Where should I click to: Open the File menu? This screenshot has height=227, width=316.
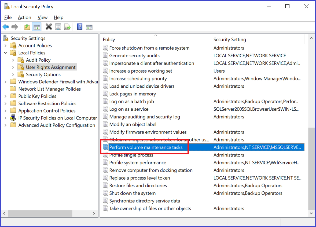8,17
